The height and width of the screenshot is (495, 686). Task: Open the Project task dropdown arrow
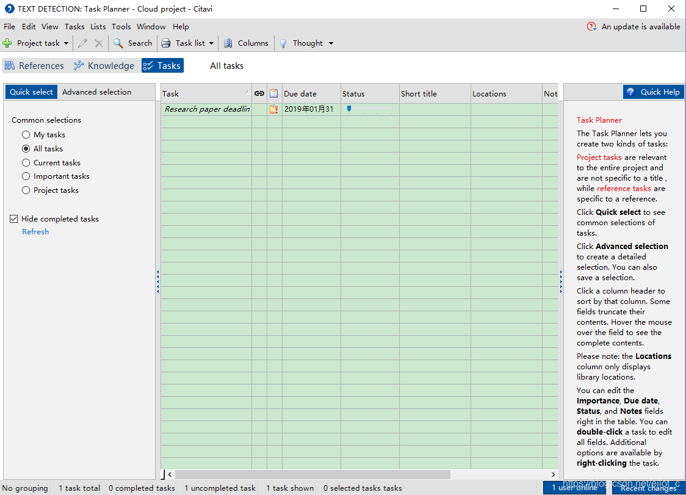tap(66, 43)
